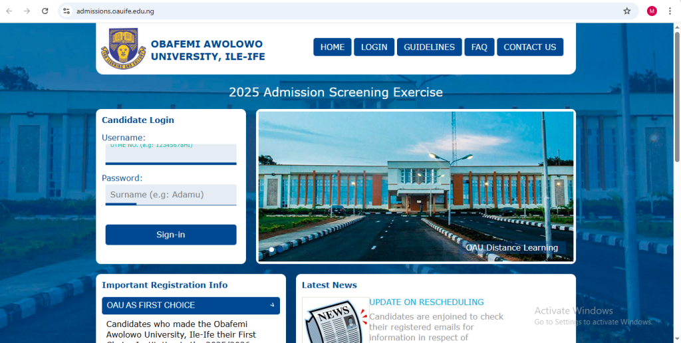The height and width of the screenshot is (343, 681).
Task: Bookmark this page with the star icon
Action: pos(626,11)
